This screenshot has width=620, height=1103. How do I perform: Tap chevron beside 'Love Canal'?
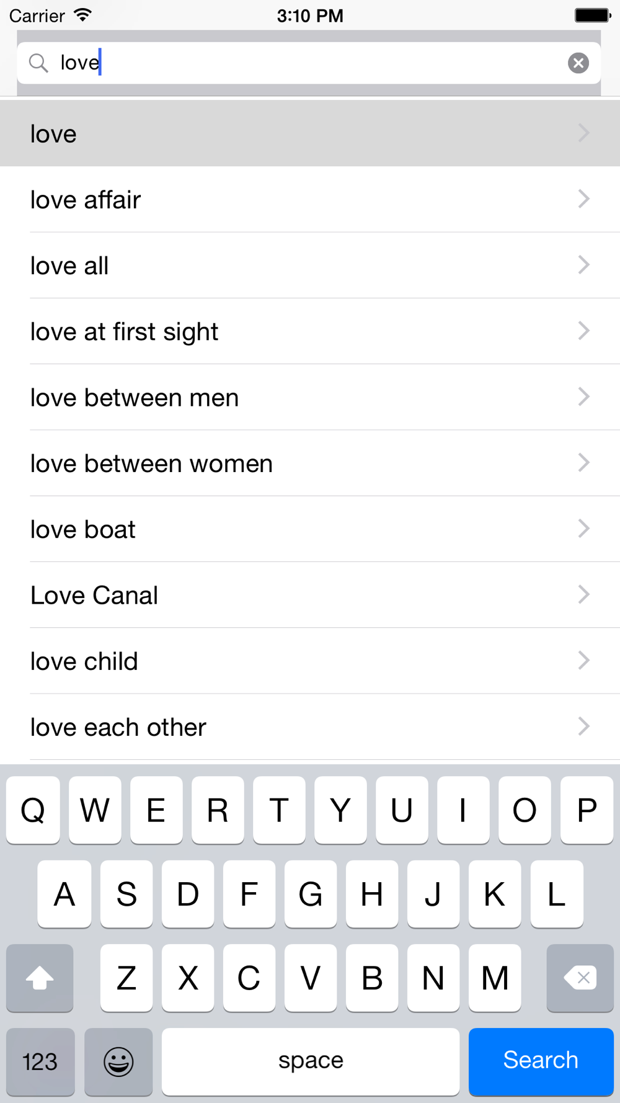[583, 594]
